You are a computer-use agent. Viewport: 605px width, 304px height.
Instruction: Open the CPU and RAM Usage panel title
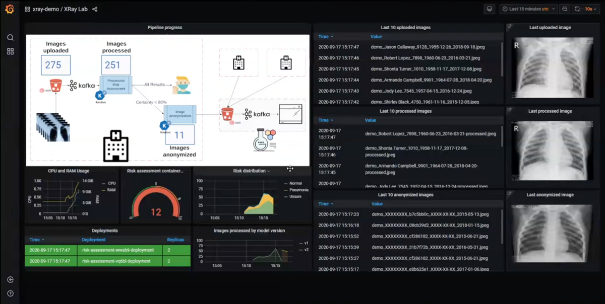pyautogui.click(x=69, y=171)
